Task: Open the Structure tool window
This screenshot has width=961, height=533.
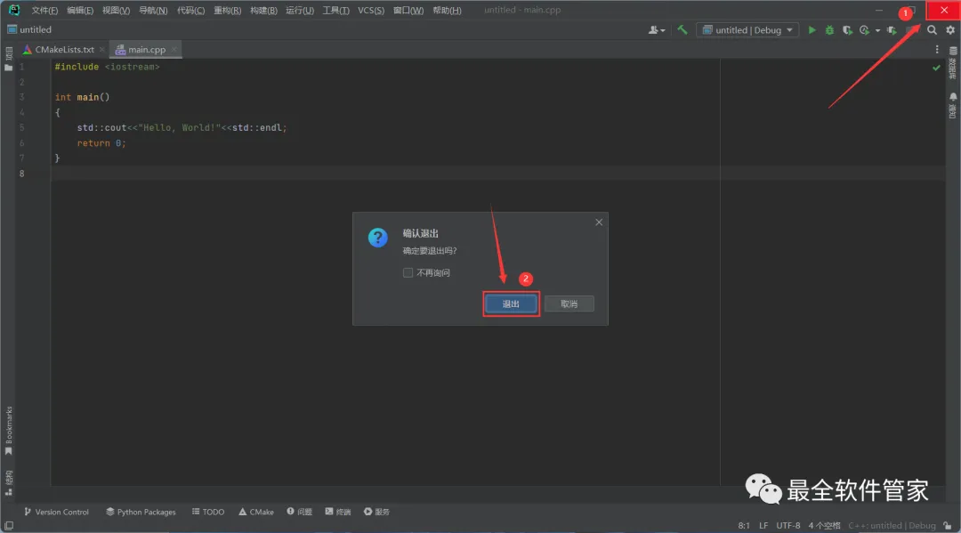Action: coord(9,482)
